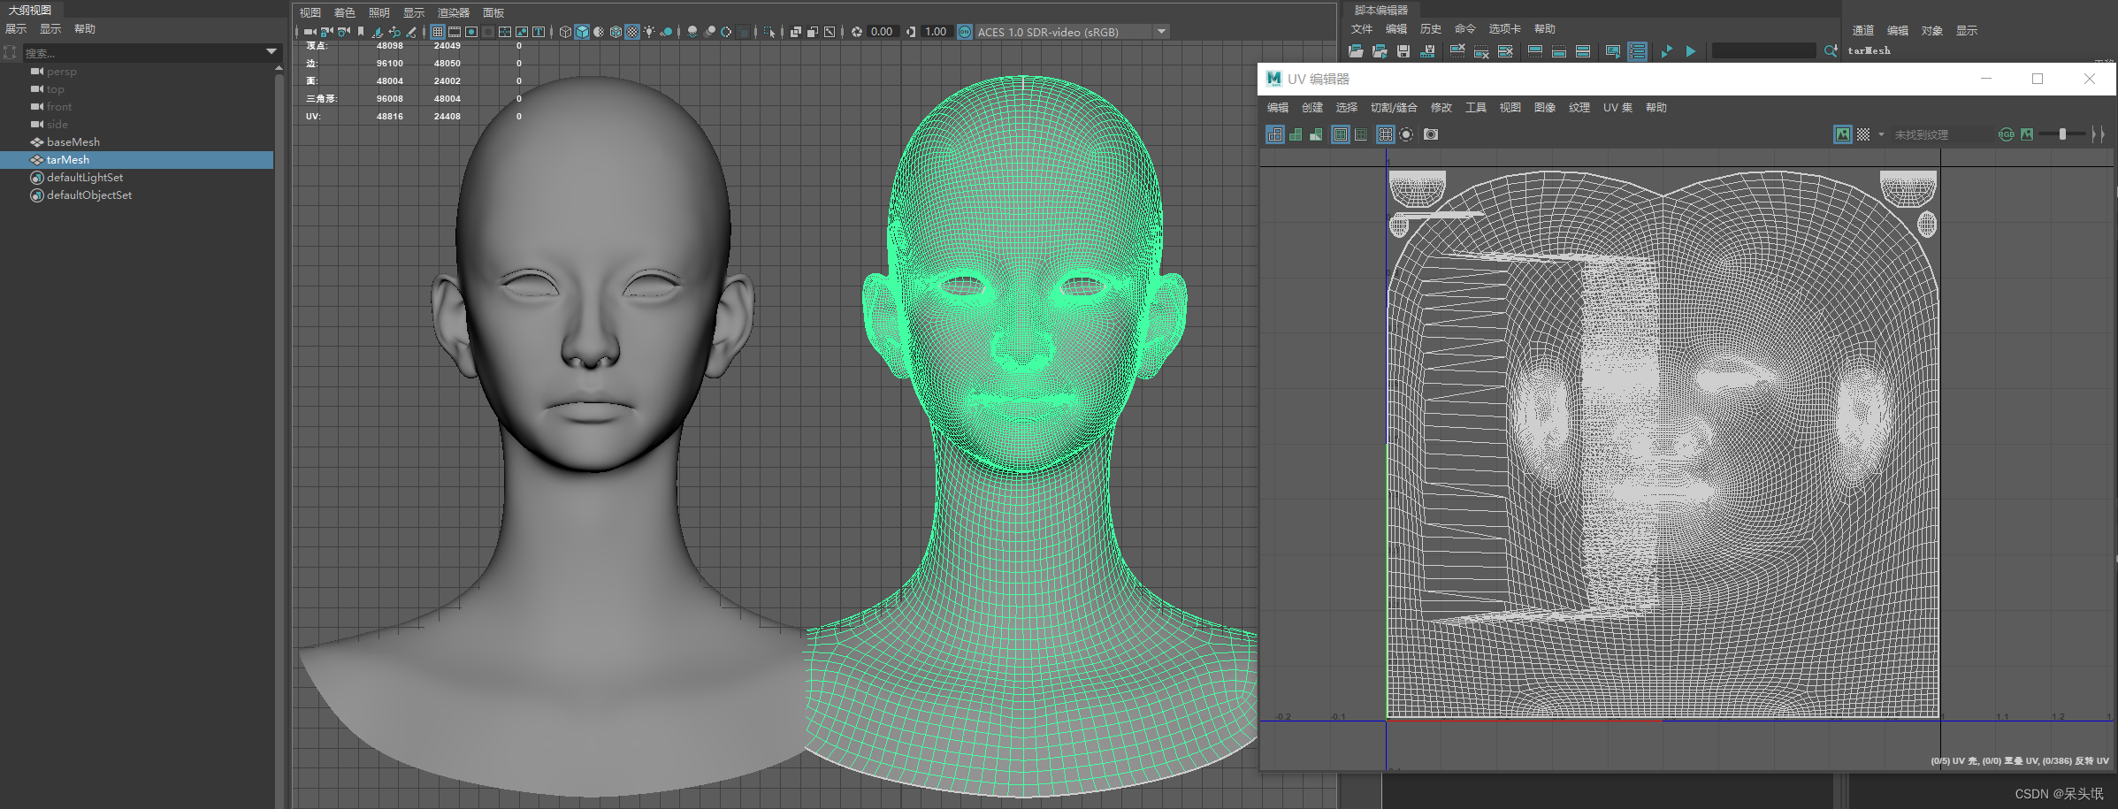Open the 切割/缝合 menu in UV editor
This screenshot has width=2118, height=809.
pos(1393,108)
